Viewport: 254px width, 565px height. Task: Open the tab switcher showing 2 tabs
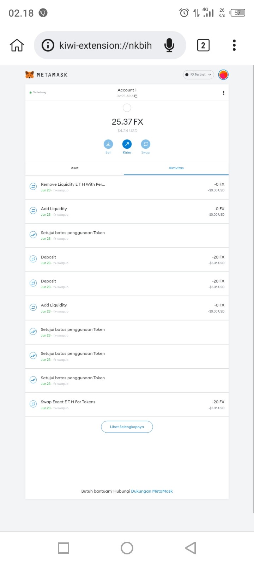tap(203, 45)
